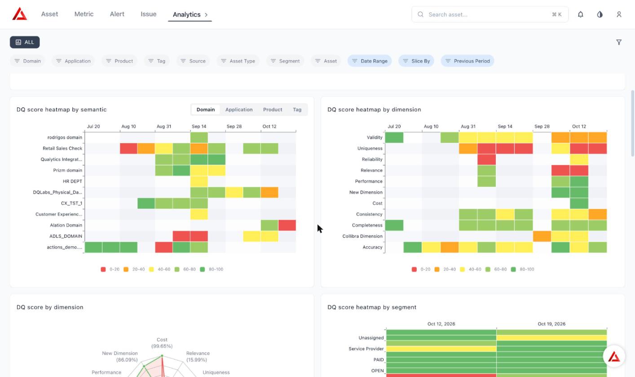The image size is (635, 377).
Task: Expand the Analytics chevron arrow
Action: point(206,15)
